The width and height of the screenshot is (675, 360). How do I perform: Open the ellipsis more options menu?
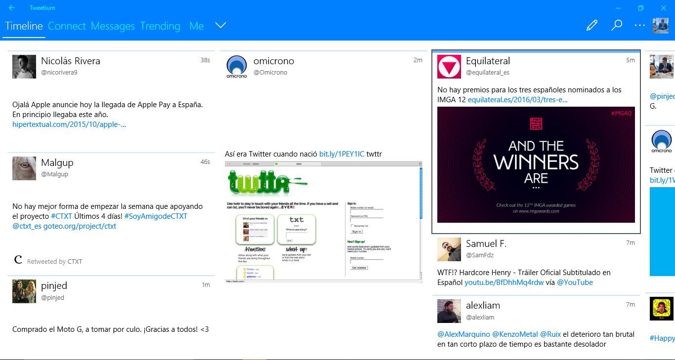tap(639, 25)
